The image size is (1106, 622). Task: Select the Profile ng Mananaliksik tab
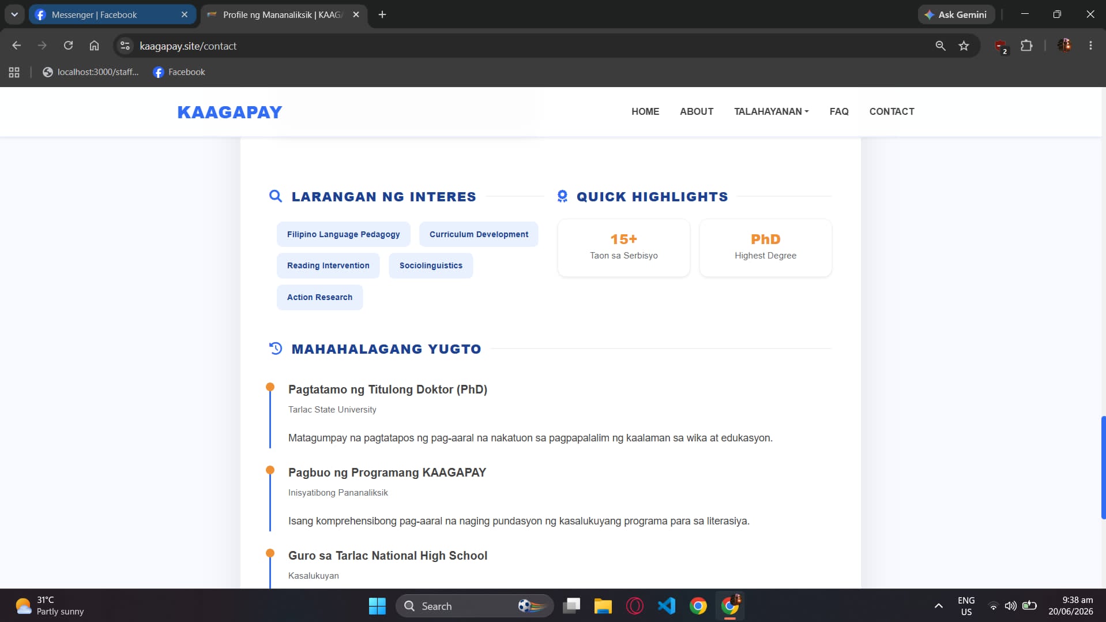(284, 14)
